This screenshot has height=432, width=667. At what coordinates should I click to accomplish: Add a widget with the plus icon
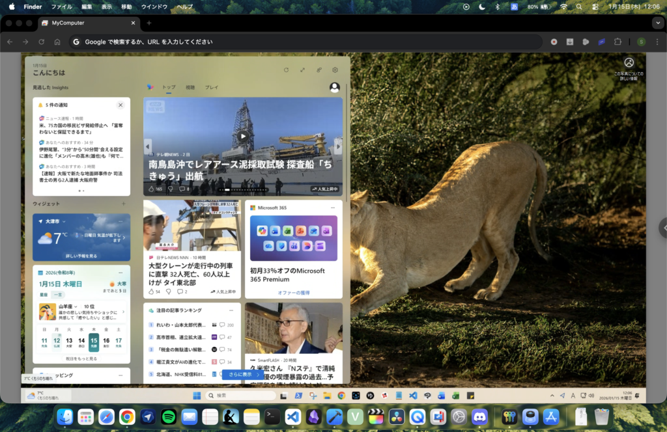[123, 204]
